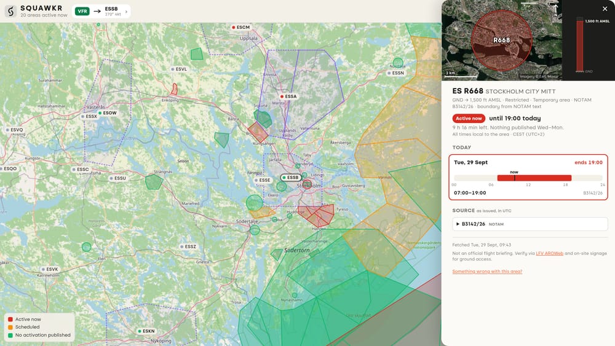The height and width of the screenshot is (346, 615).
Task: Select the orange area near Södertälje
Action: point(261,213)
